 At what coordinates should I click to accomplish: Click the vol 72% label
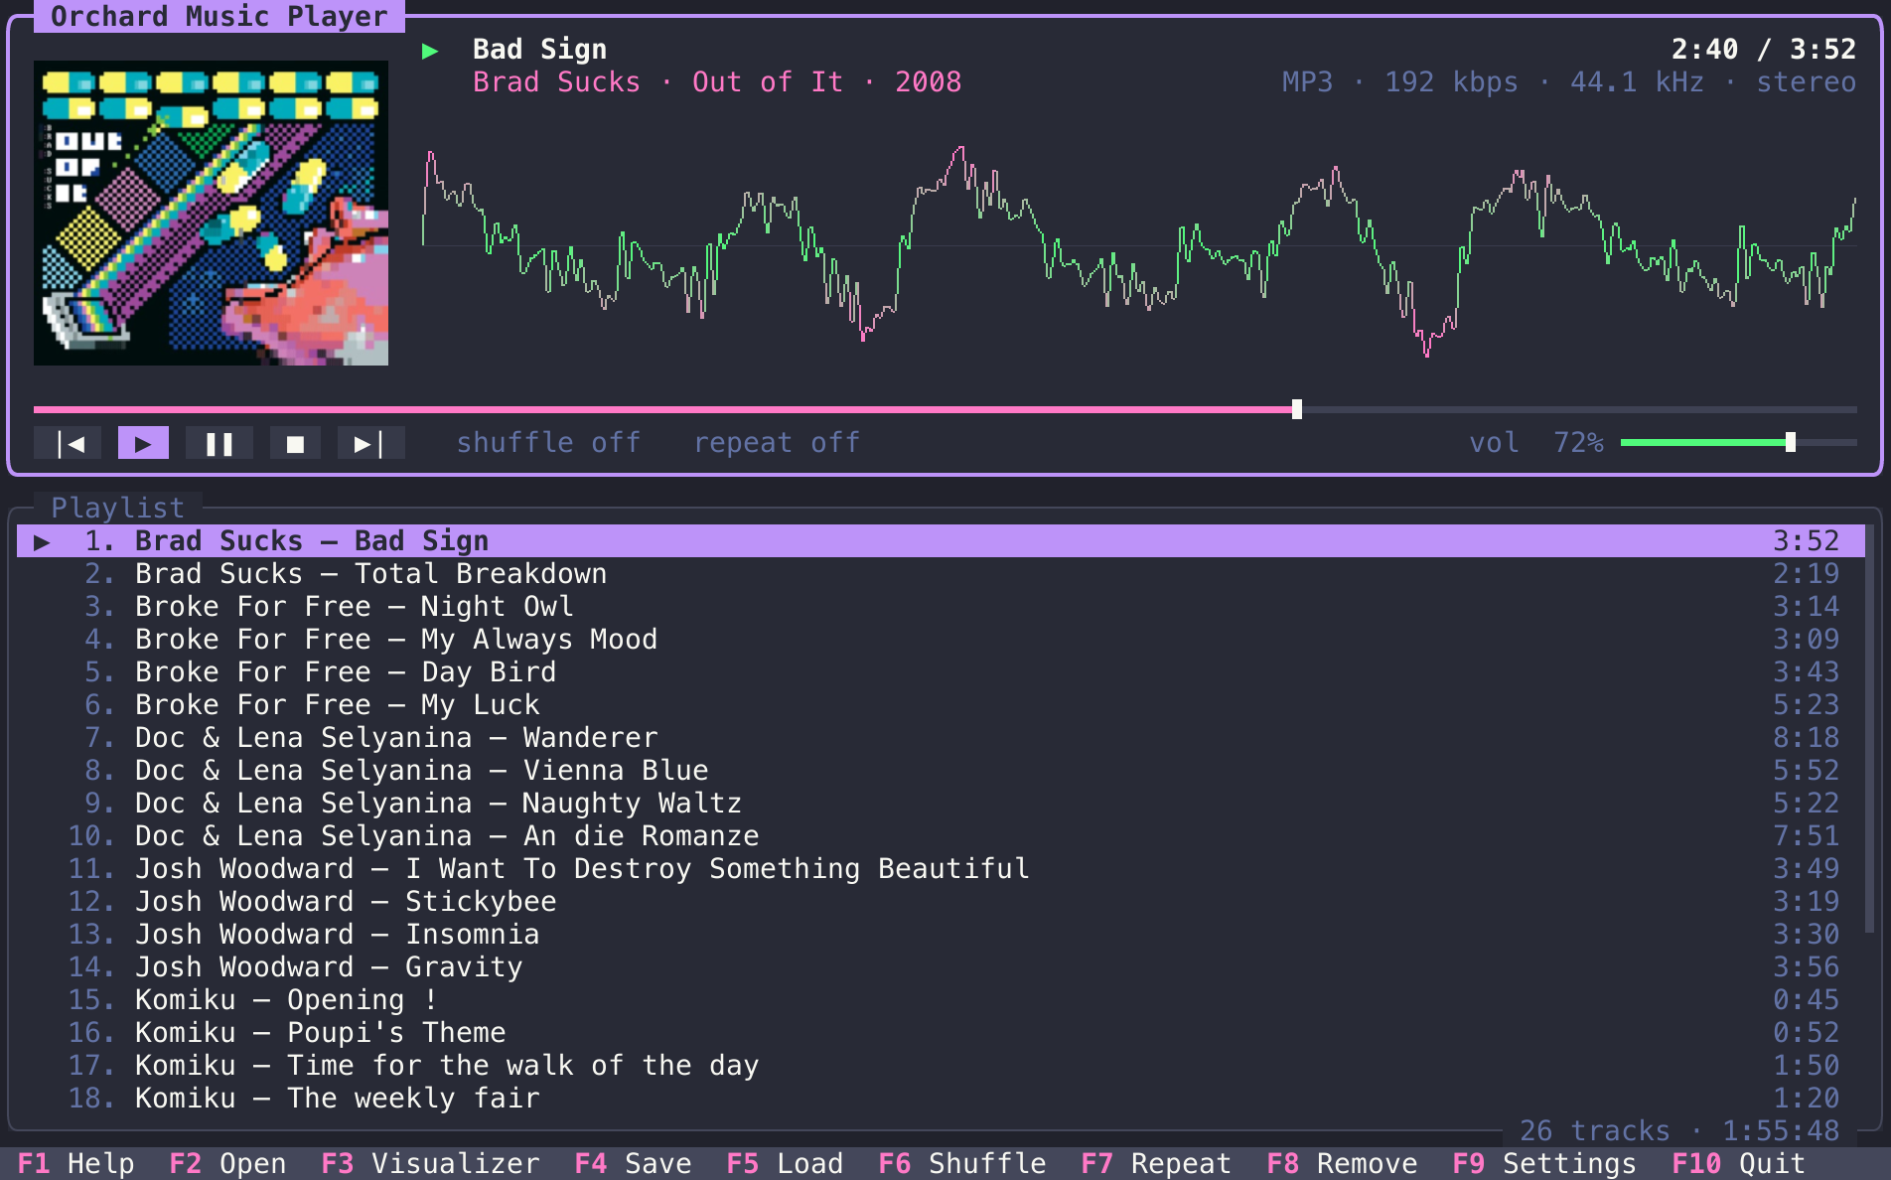(x=1536, y=443)
